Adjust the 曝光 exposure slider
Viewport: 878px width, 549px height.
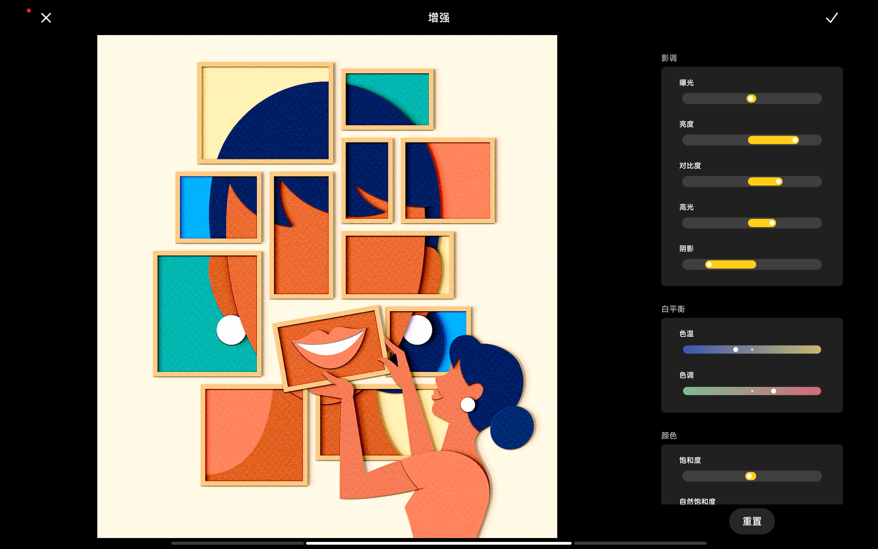tap(752, 99)
